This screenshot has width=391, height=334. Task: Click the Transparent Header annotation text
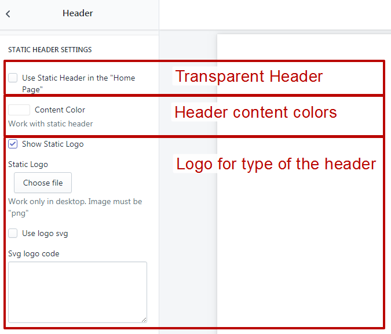(249, 77)
